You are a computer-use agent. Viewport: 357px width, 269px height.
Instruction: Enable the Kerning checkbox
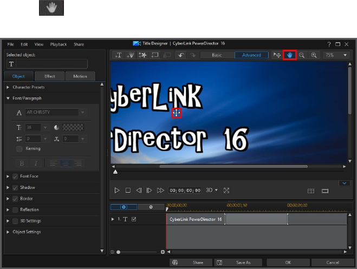pos(19,149)
